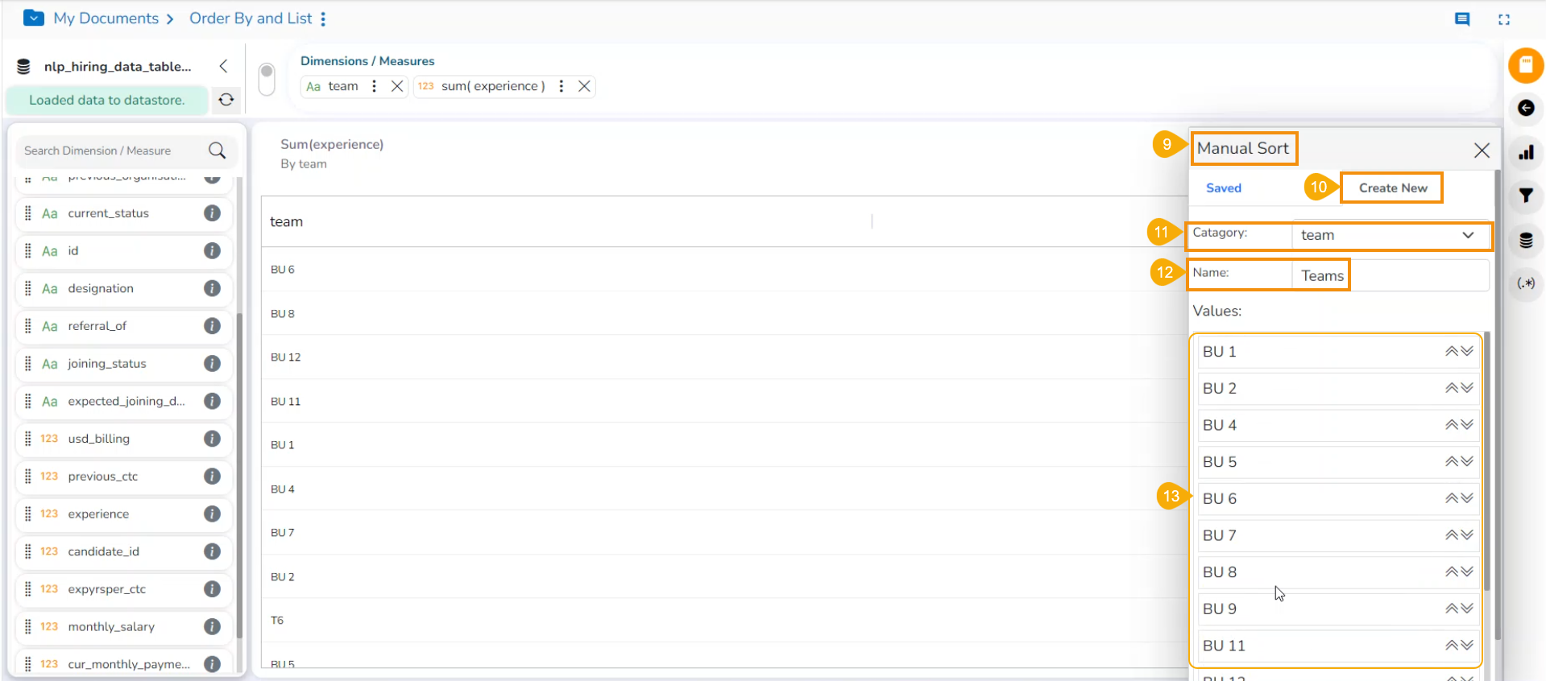
Task: Move BU 11 up in sort order
Action: point(1452,646)
